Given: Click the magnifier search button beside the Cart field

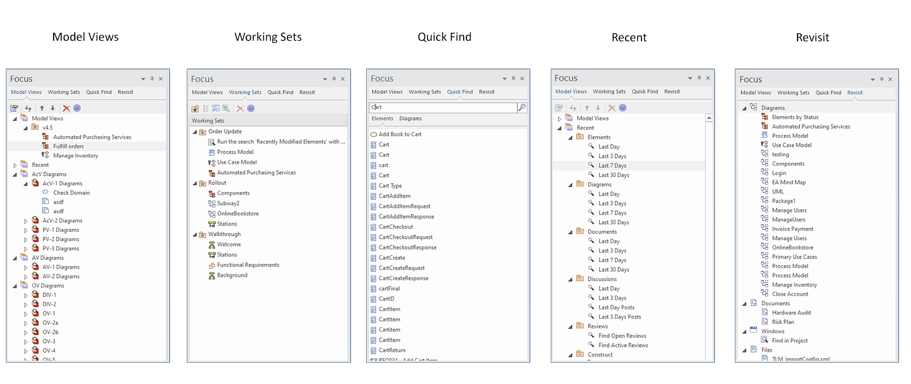Looking at the screenshot, I should 522,108.
